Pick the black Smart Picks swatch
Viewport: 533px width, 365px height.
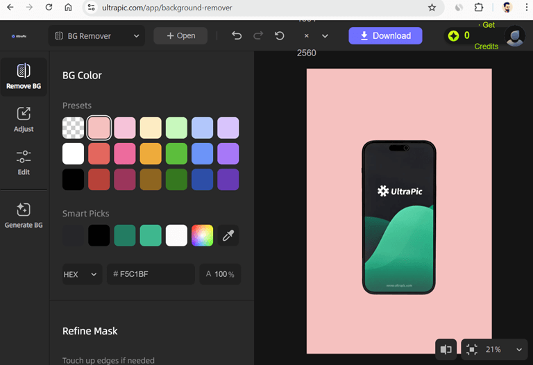point(99,235)
